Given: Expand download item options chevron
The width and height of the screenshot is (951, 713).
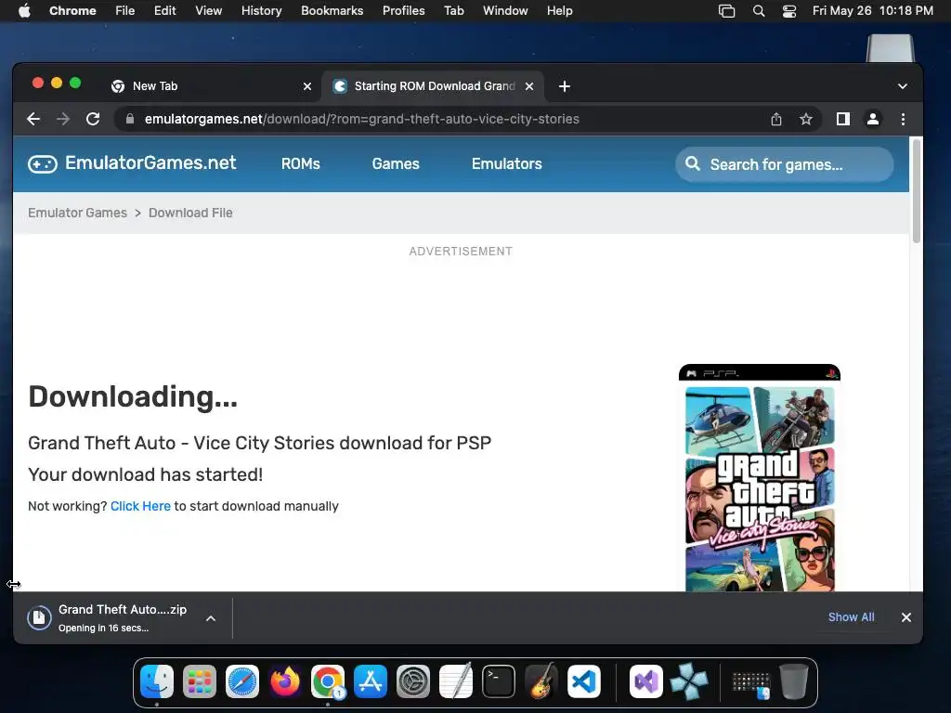Looking at the screenshot, I should coord(211,618).
